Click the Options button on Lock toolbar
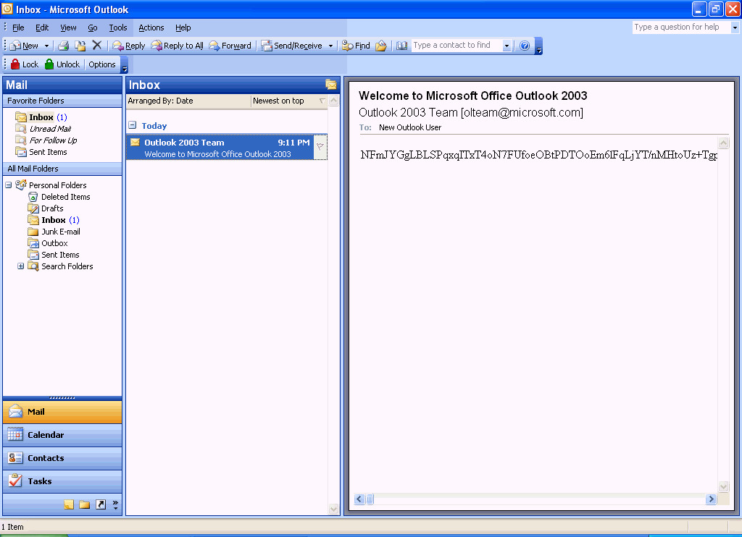Viewport: 742px width, 537px height. pos(101,64)
